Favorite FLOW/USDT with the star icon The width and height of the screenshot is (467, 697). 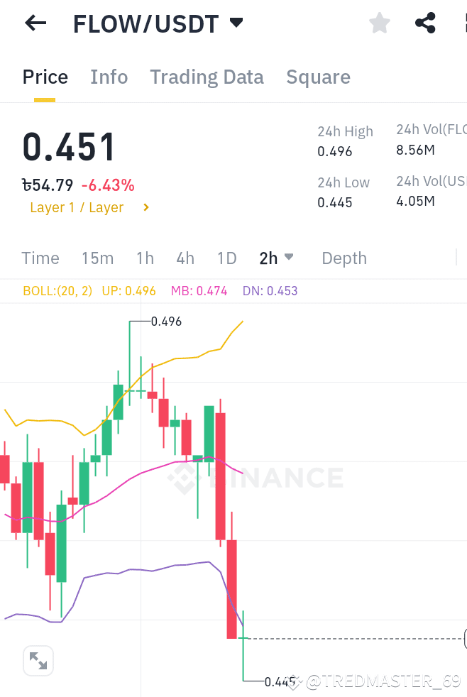click(379, 23)
